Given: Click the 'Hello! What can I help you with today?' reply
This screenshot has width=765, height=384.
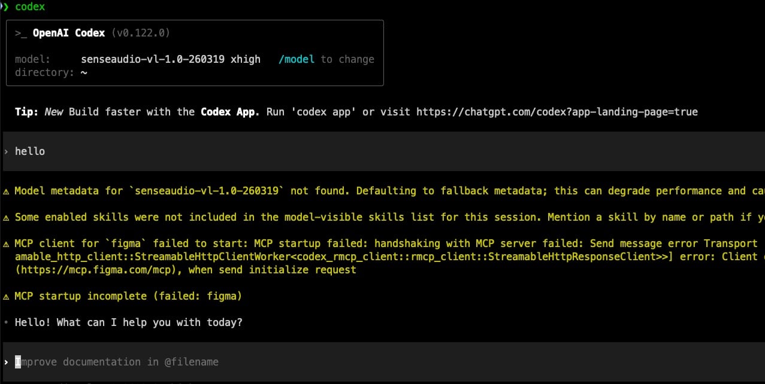Looking at the screenshot, I should point(129,322).
